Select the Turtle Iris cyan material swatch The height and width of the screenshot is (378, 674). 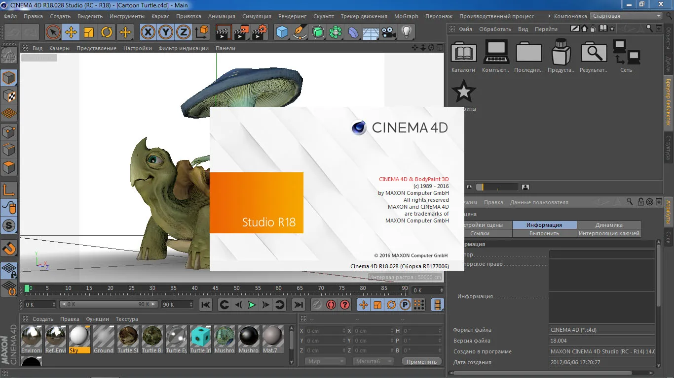[x=200, y=339]
